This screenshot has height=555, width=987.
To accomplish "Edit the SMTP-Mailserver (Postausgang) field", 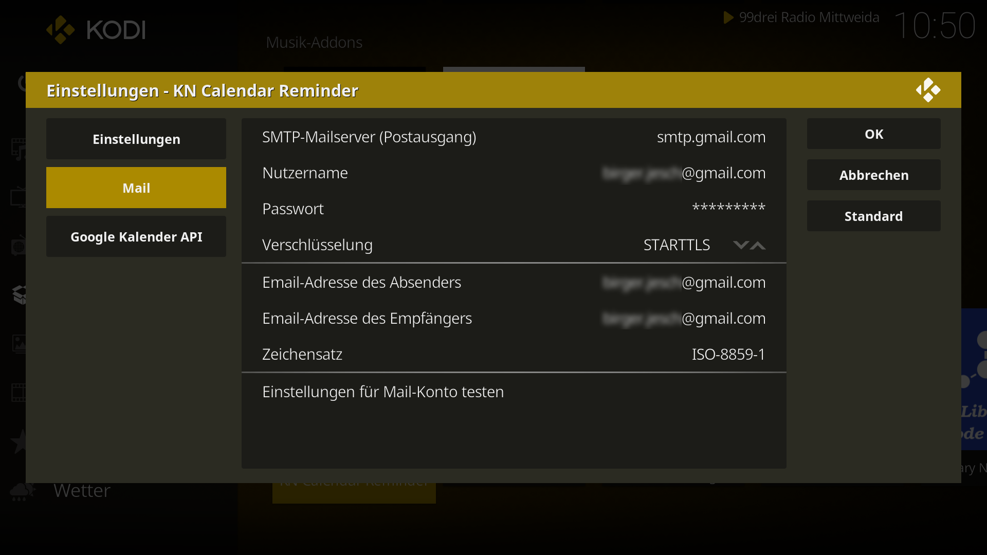I will point(514,137).
